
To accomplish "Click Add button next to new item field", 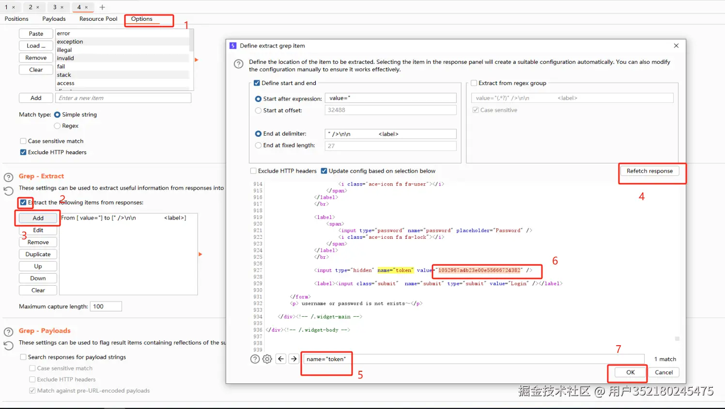I will tap(36, 98).
